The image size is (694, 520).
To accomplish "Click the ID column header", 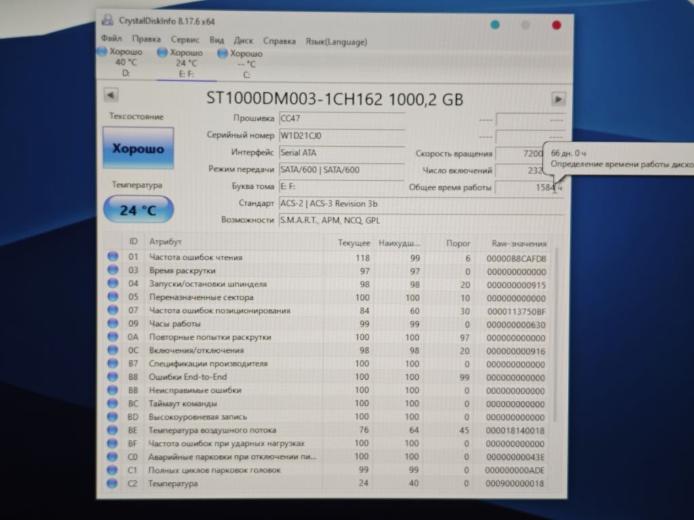I will coord(134,242).
